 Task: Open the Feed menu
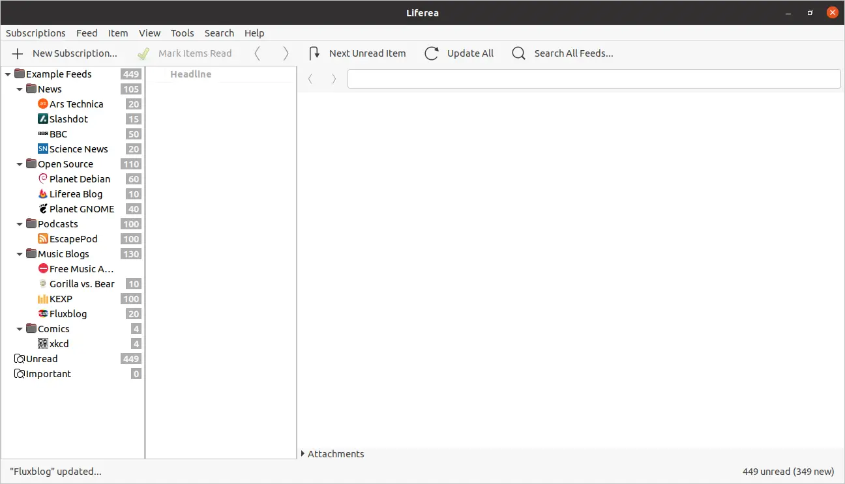pos(87,33)
